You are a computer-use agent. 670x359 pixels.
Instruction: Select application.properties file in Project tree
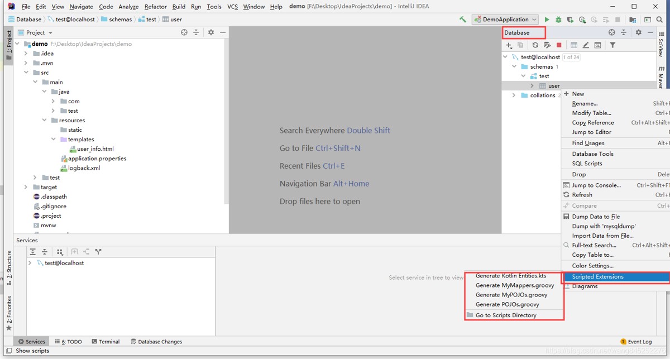click(97, 159)
